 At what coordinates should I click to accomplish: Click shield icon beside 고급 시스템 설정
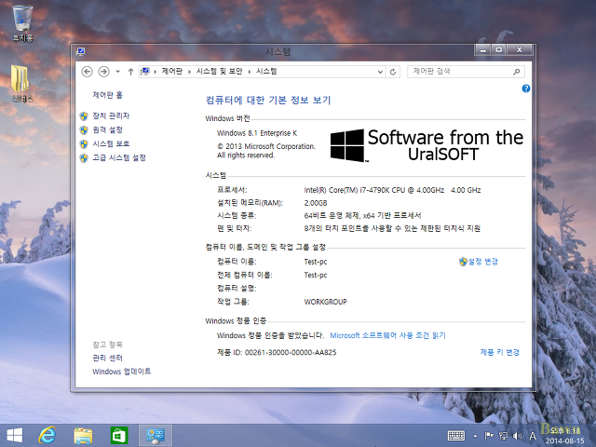click(x=84, y=158)
